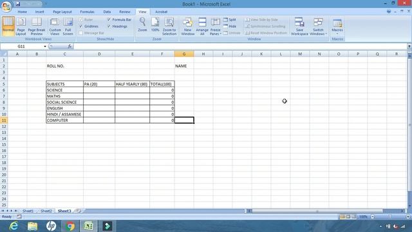The image size is (412, 232).
Task: Open the Zoom dialog magnifier
Action: [x=142, y=24]
